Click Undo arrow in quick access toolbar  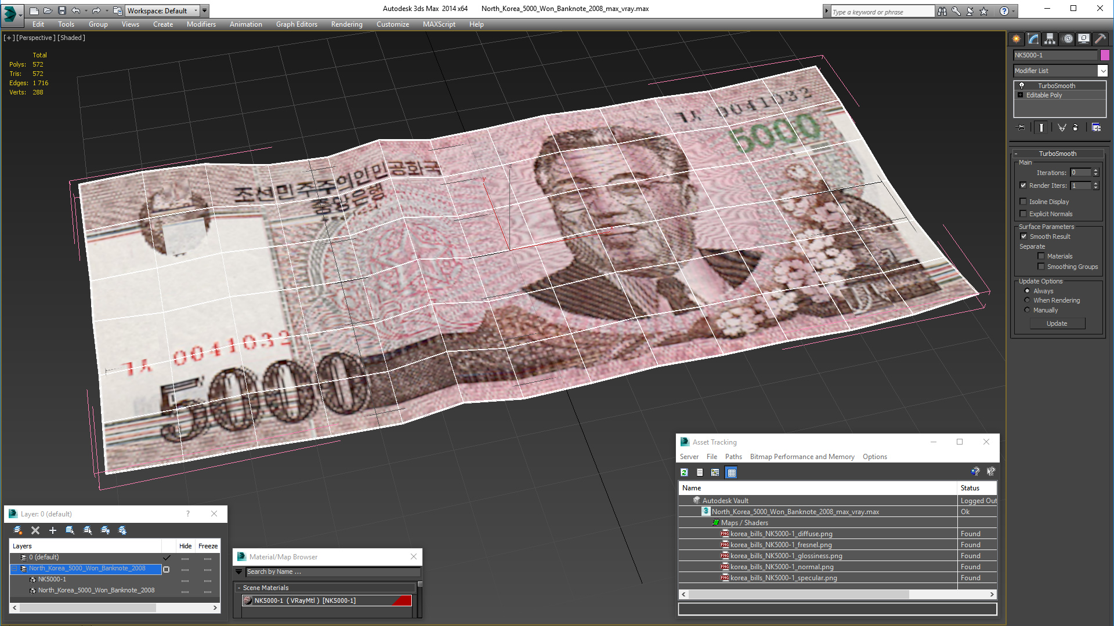coord(76,10)
